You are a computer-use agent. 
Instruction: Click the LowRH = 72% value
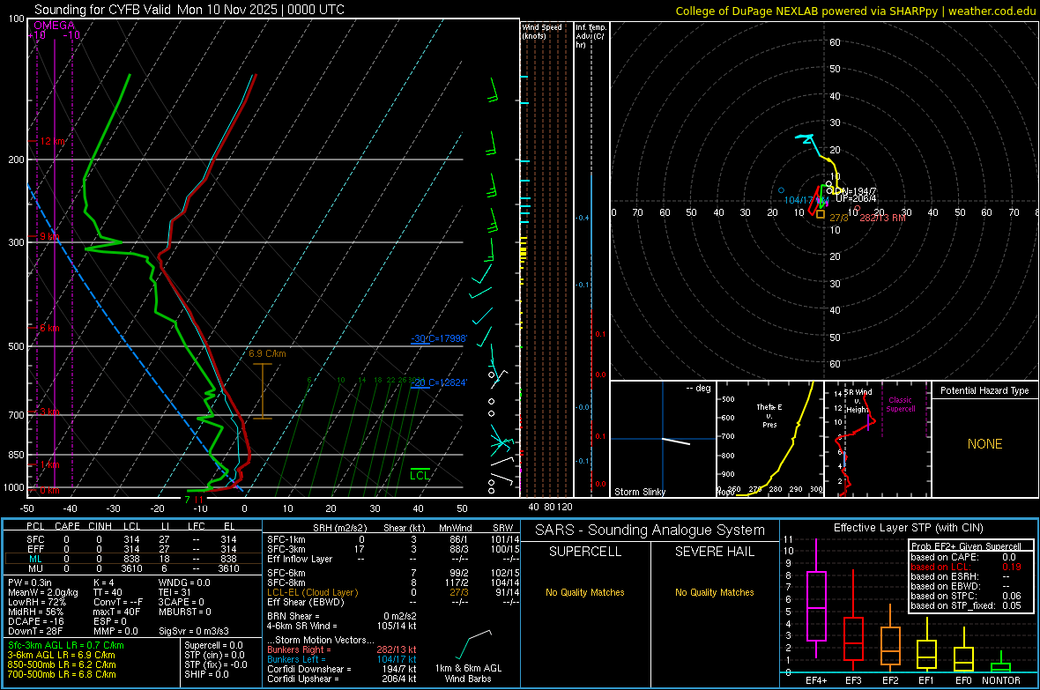(x=36, y=603)
